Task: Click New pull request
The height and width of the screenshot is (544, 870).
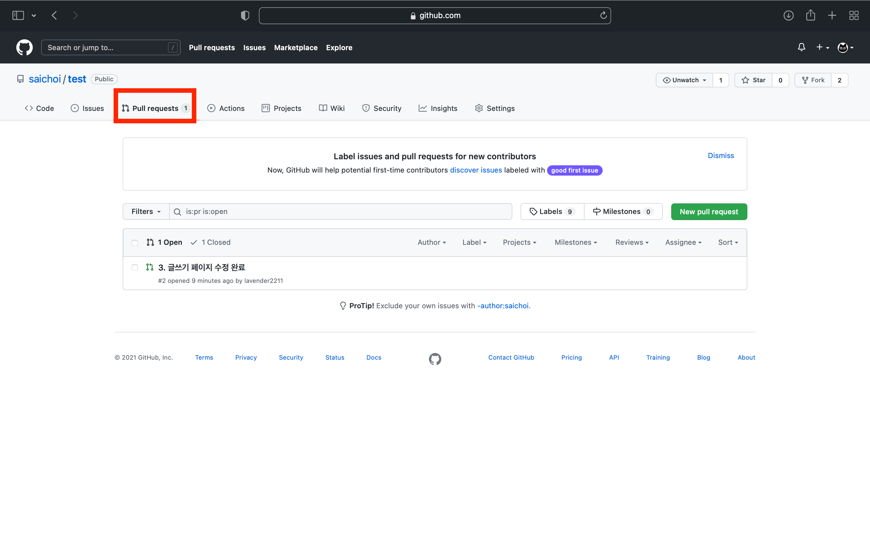Action: [x=709, y=212]
